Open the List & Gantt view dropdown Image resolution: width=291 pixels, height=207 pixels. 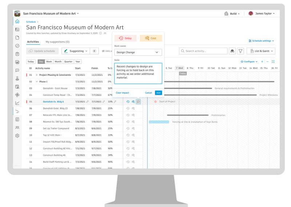click(261, 51)
